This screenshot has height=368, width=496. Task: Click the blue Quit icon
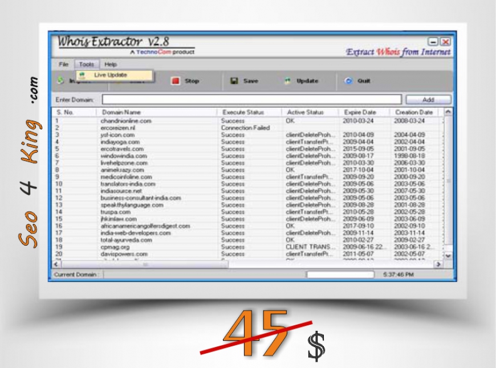pos(348,81)
